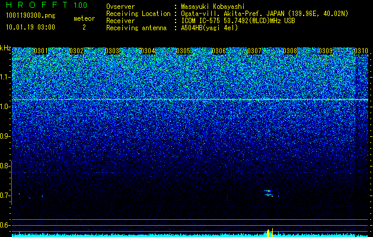This screenshot has height=237, width=373.
Task: Click the 0305 time marker
Action: (x=183, y=51)
